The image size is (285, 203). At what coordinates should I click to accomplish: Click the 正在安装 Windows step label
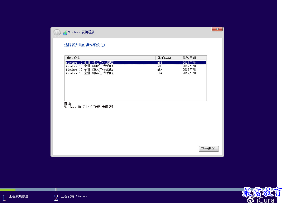(x=74, y=196)
